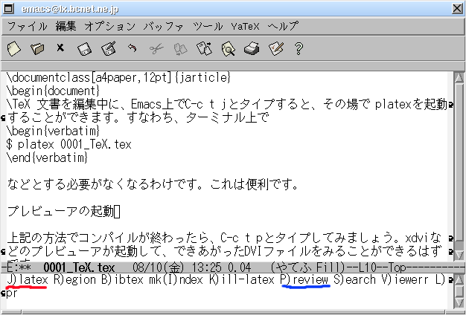The width and height of the screenshot is (466, 315).
Task: Click the Print toolbar icon
Action: coord(252,48)
